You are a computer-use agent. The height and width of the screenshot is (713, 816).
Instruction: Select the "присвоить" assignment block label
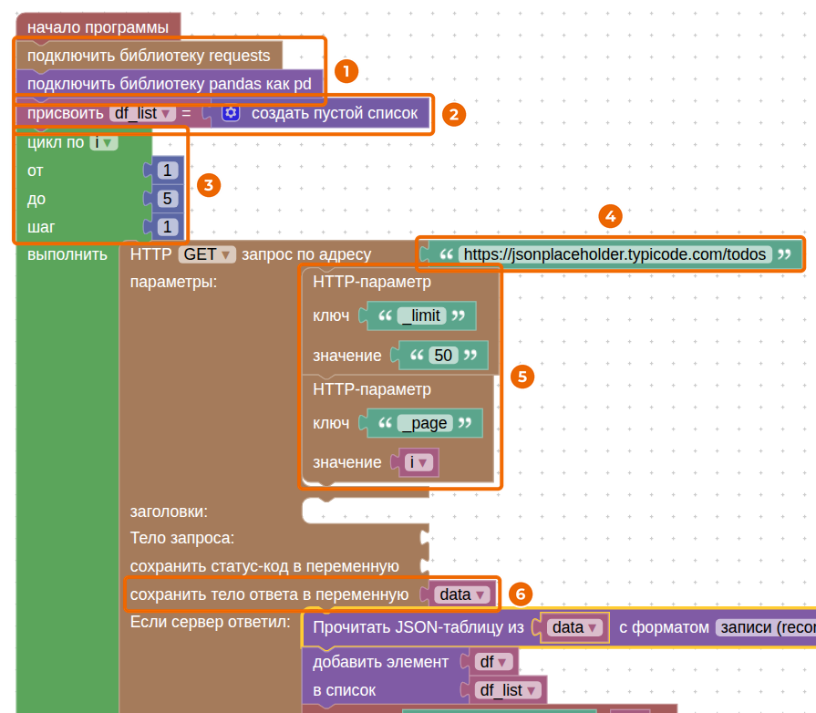pyautogui.click(x=65, y=113)
